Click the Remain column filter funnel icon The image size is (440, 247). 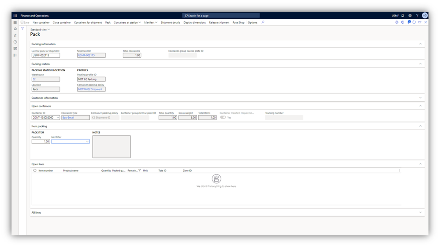(x=140, y=170)
